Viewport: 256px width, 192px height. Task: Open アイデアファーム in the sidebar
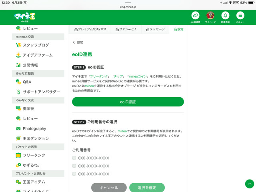point(38,55)
